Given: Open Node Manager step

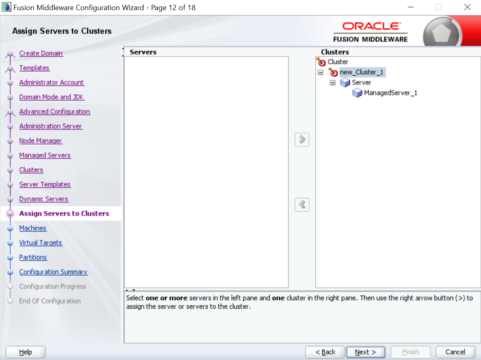Looking at the screenshot, I should pyautogui.click(x=40, y=141).
